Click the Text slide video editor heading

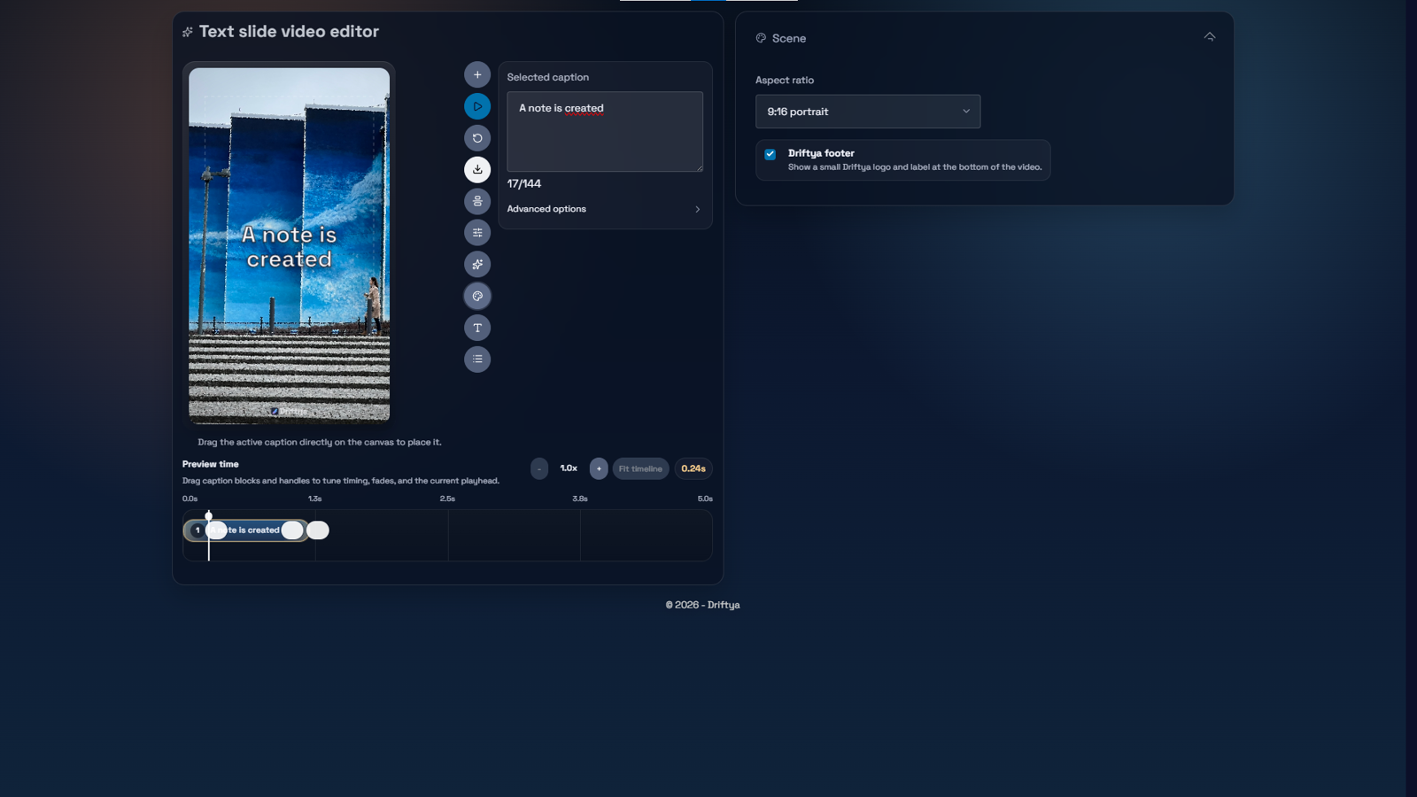click(290, 31)
